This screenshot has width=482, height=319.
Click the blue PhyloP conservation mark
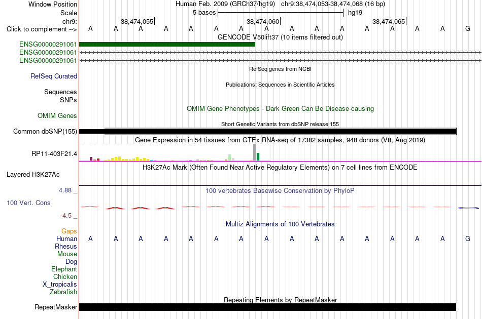(x=468, y=208)
